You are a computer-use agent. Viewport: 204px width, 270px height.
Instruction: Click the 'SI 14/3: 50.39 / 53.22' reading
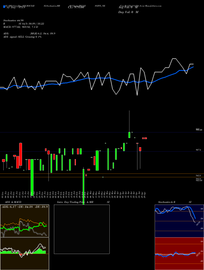31,24
